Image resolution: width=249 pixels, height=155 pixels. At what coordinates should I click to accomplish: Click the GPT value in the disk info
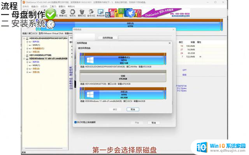pyautogui.click(x=184, y=70)
